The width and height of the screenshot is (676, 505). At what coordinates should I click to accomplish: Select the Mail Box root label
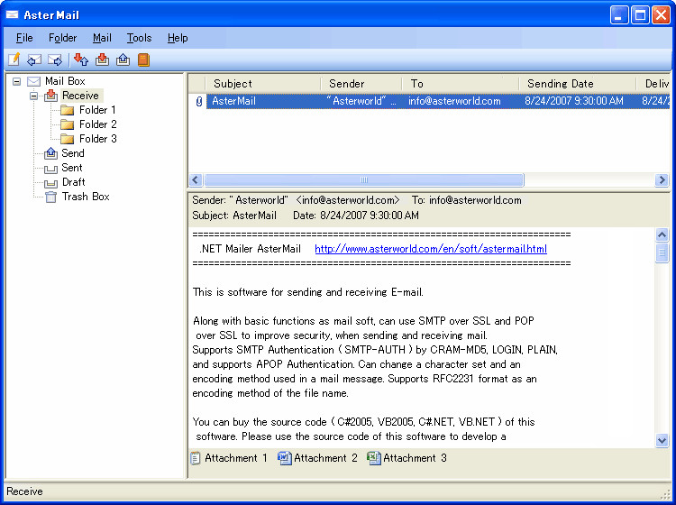(65, 81)
